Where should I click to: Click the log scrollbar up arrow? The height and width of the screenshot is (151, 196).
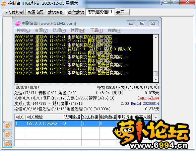(x=156, y=37)
